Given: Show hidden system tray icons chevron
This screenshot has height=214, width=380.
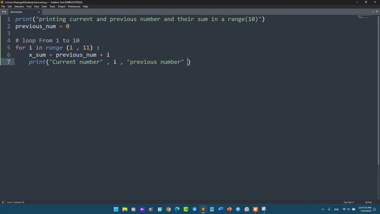Looking at the screenshot, I should tap(322, 209).
